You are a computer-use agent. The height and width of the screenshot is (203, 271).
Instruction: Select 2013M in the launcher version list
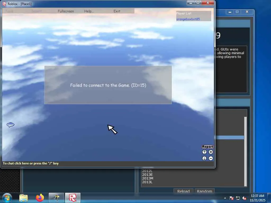[x=148, y=178]
